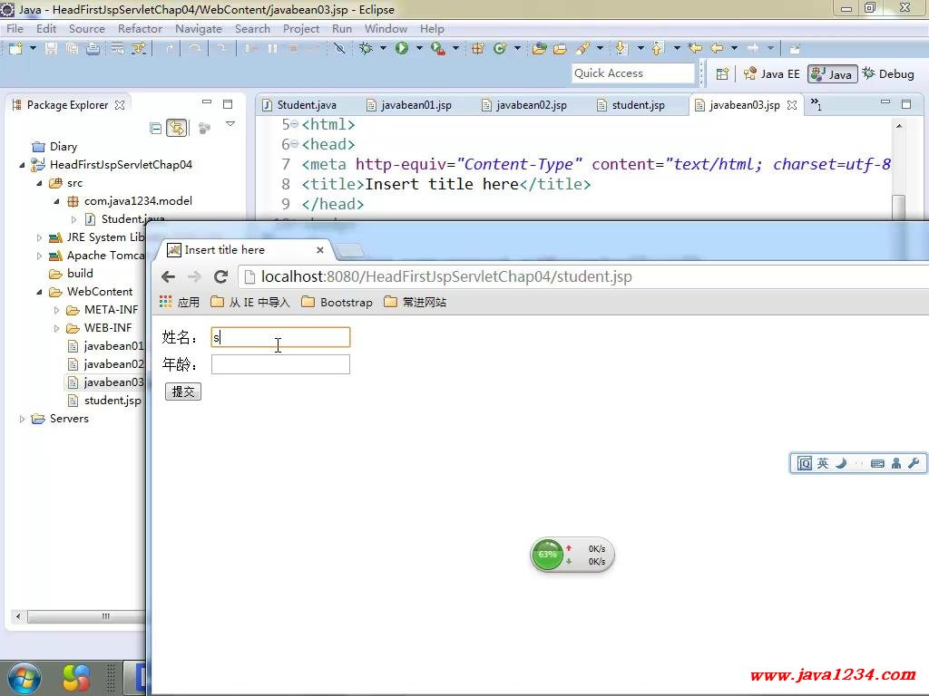Click the green Run button in toolbar

click(x=401, y=49)
